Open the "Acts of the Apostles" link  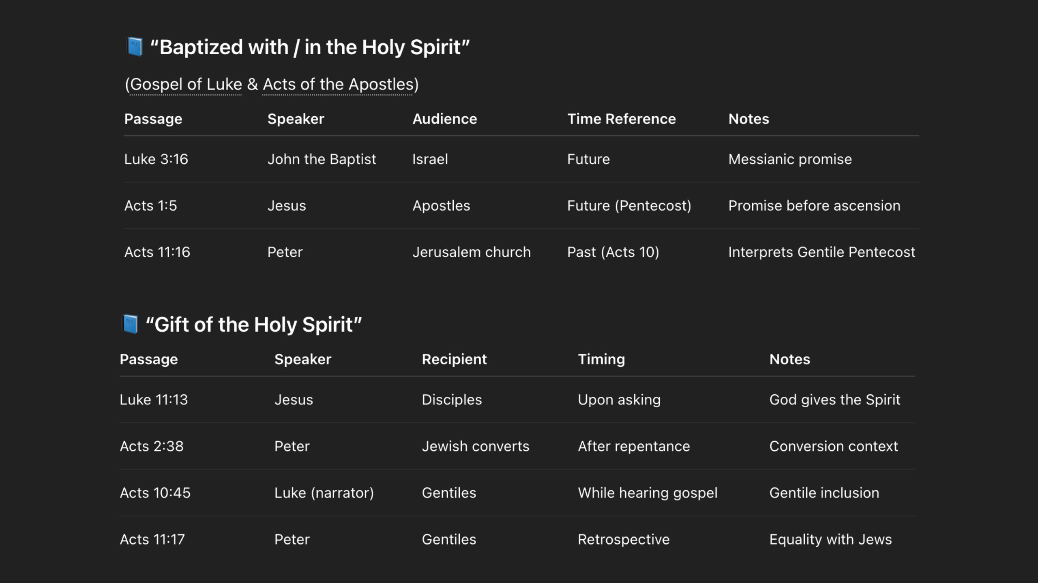[x=337, y=84]
